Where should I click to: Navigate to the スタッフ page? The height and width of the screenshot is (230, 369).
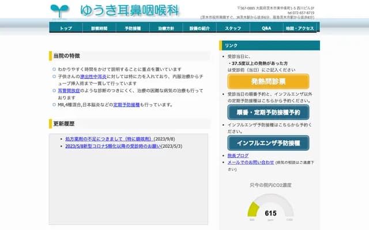tap(233, 28)
